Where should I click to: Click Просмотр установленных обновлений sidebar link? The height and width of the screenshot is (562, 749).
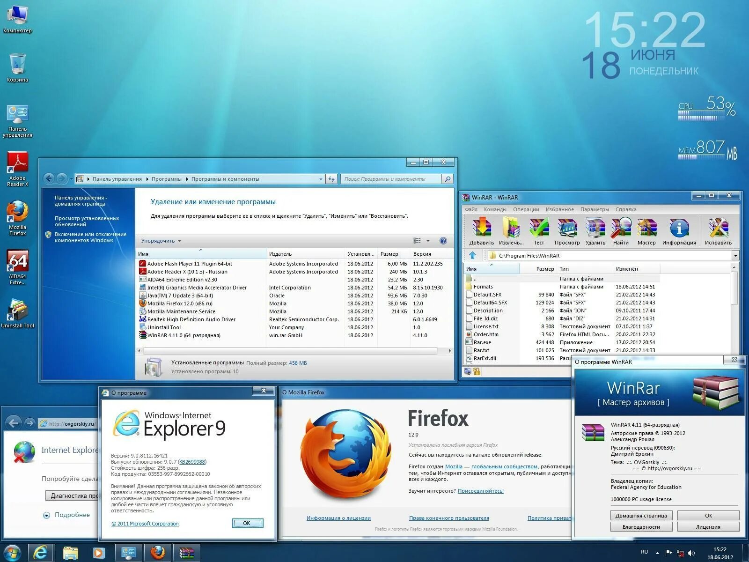87,221
